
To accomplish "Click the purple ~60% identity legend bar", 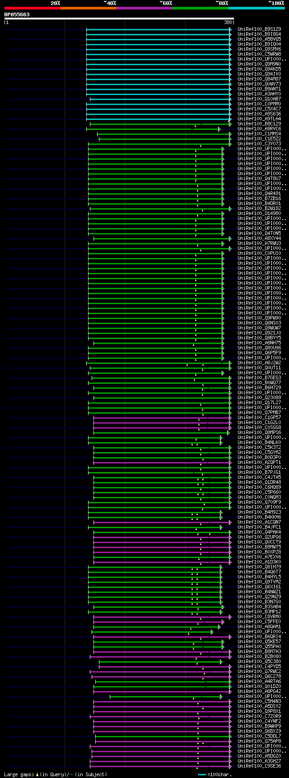I will click(x=144, y=8).
